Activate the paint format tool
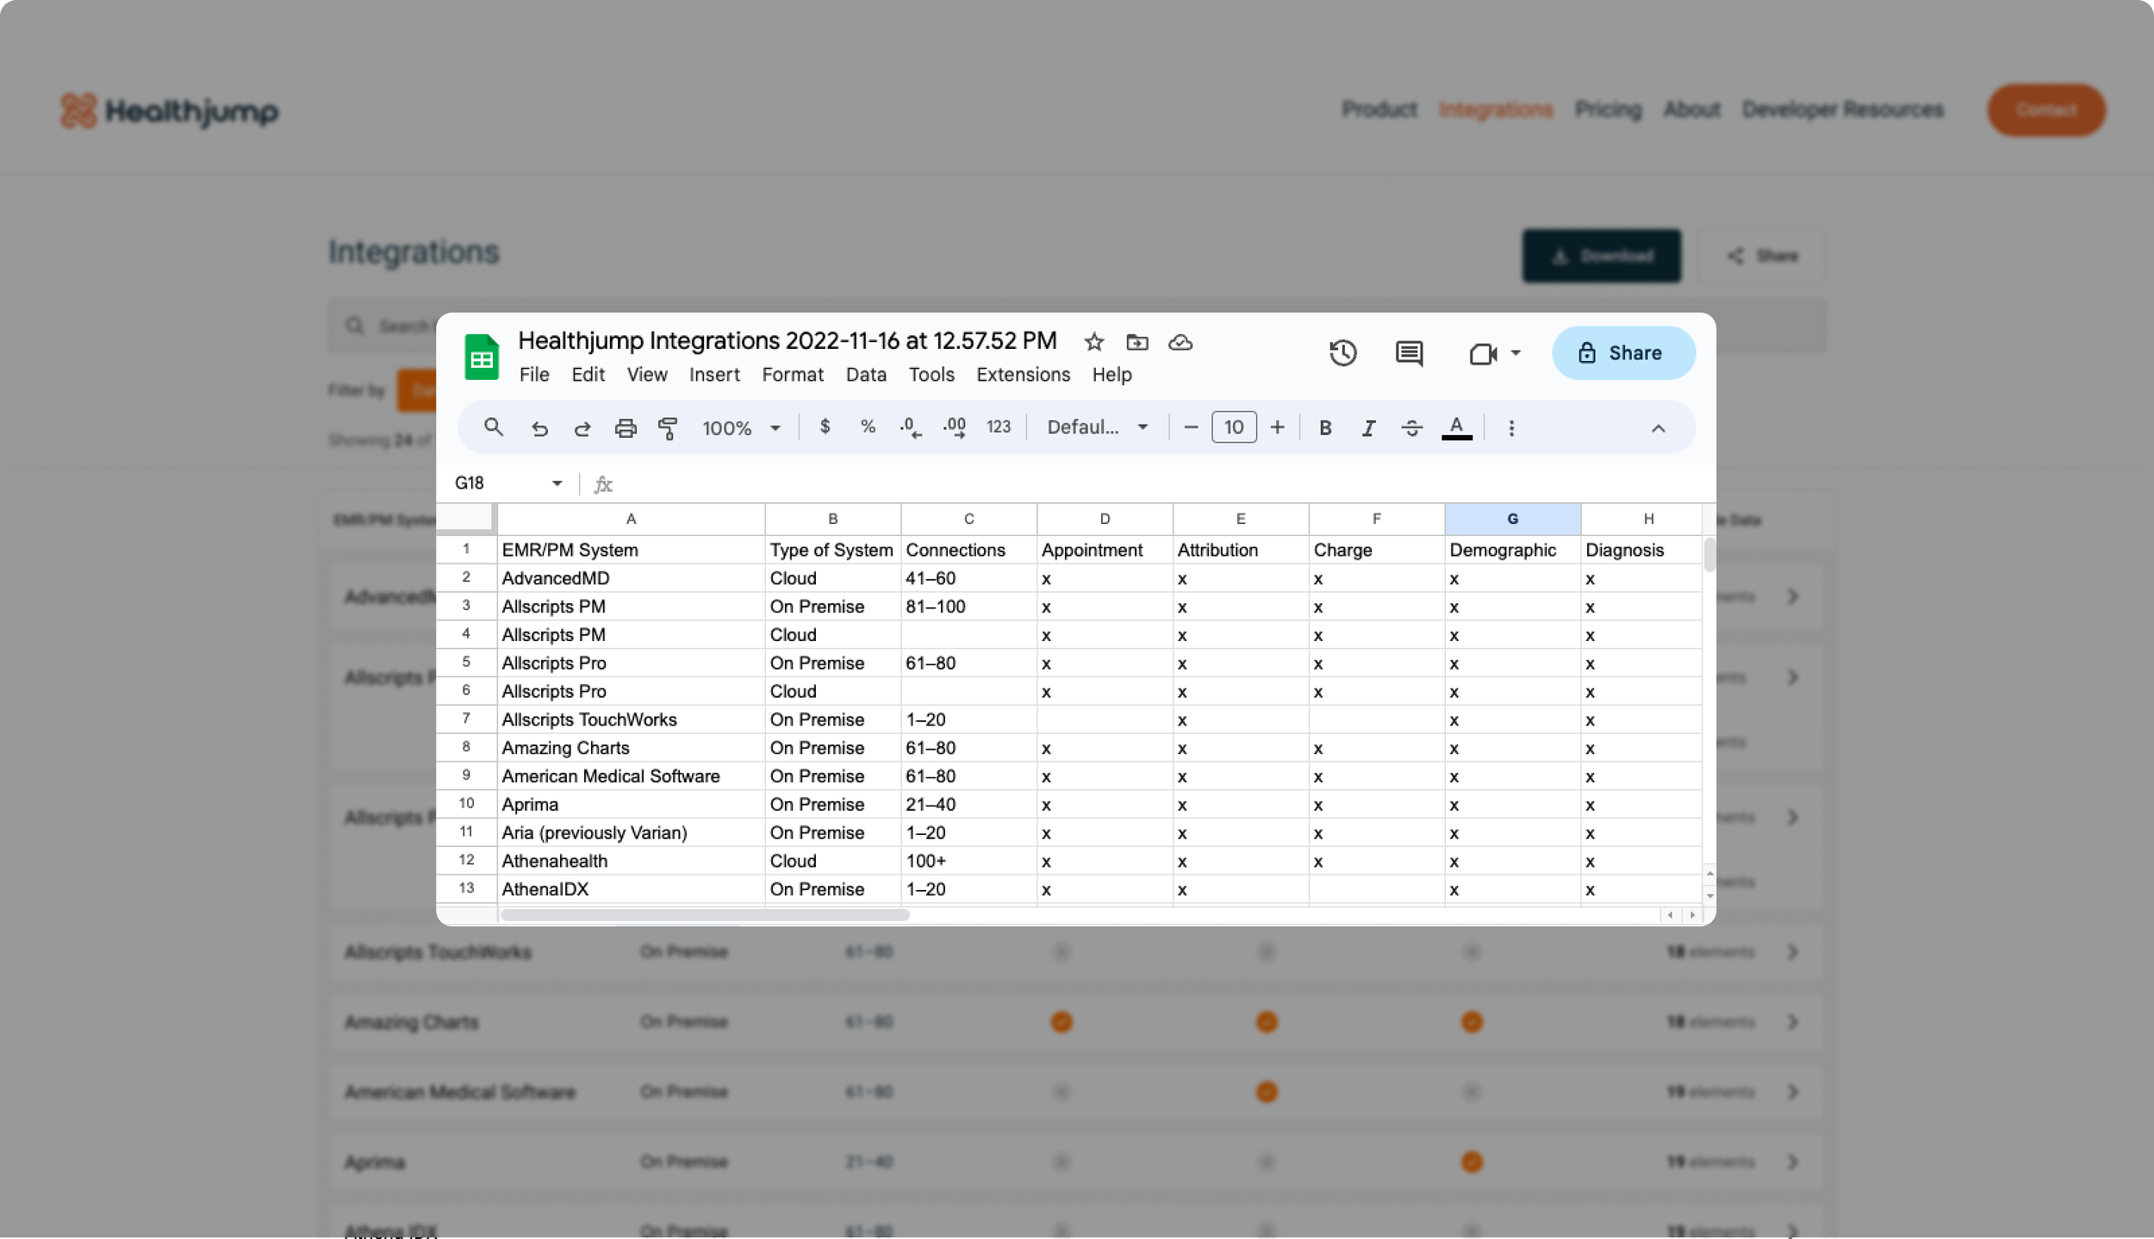 [x=668, y=428]
